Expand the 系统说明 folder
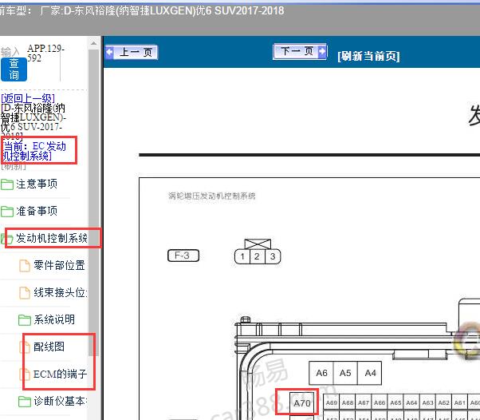The height and width of the screenshot is (420, 480). (x=54, y=319)
